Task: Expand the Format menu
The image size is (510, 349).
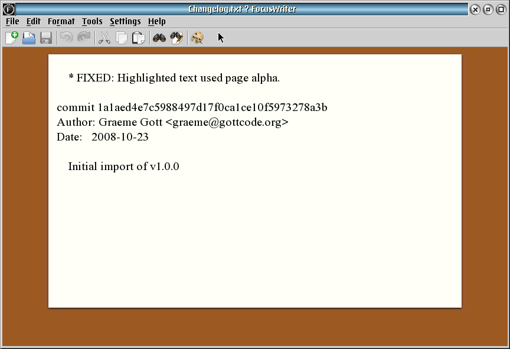Action: (x=61, y=21)
